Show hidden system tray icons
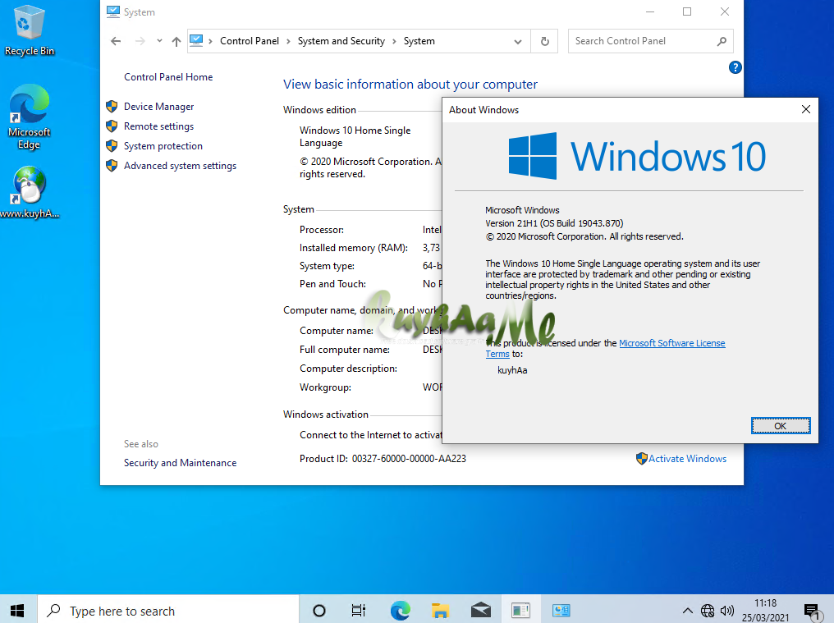The image size is (834, 623). (x=687, y=610)
